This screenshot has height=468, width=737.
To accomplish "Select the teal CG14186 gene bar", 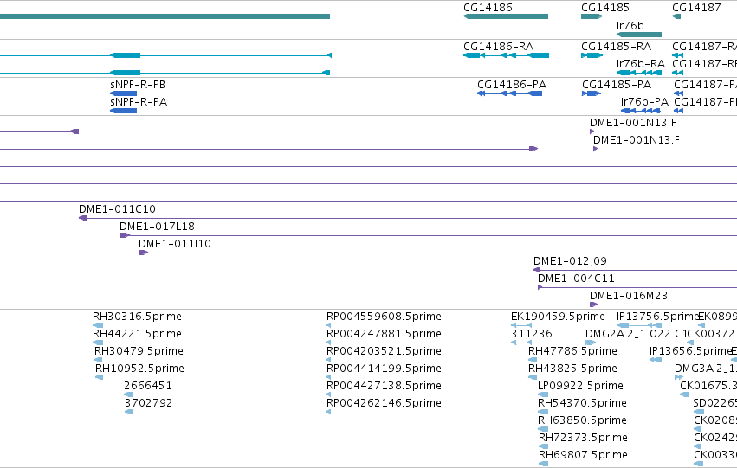I will pyautogui.click(x=506, y=16).
